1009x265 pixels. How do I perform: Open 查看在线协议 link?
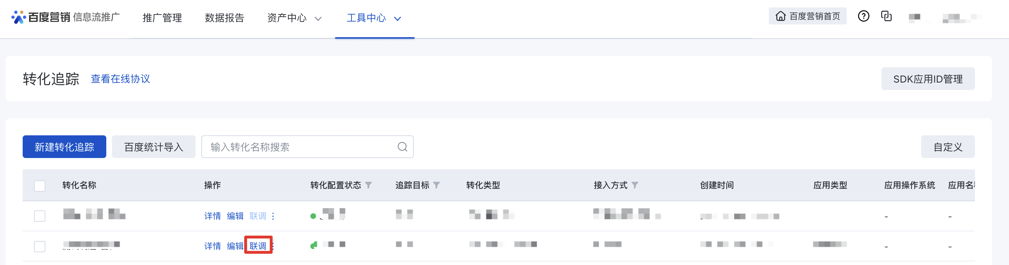click(x=120, y=79)
